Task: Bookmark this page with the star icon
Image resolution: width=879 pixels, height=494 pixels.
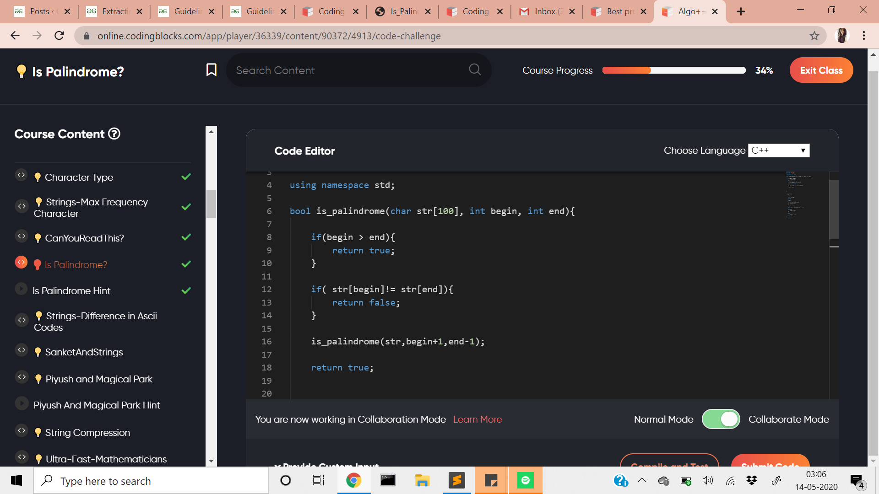Action: click(814, 36)
